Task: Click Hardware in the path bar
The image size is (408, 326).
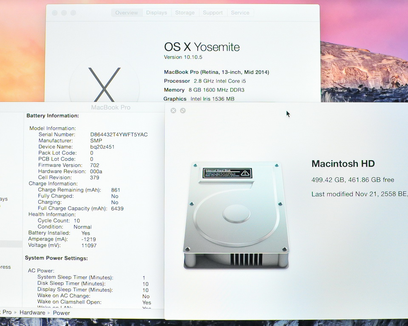Action: point(32,313)
